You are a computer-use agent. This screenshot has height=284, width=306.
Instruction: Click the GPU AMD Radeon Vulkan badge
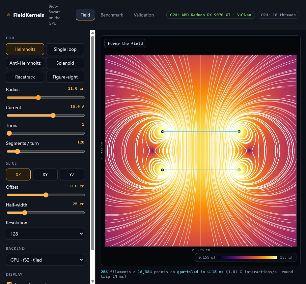pos(210,15)
